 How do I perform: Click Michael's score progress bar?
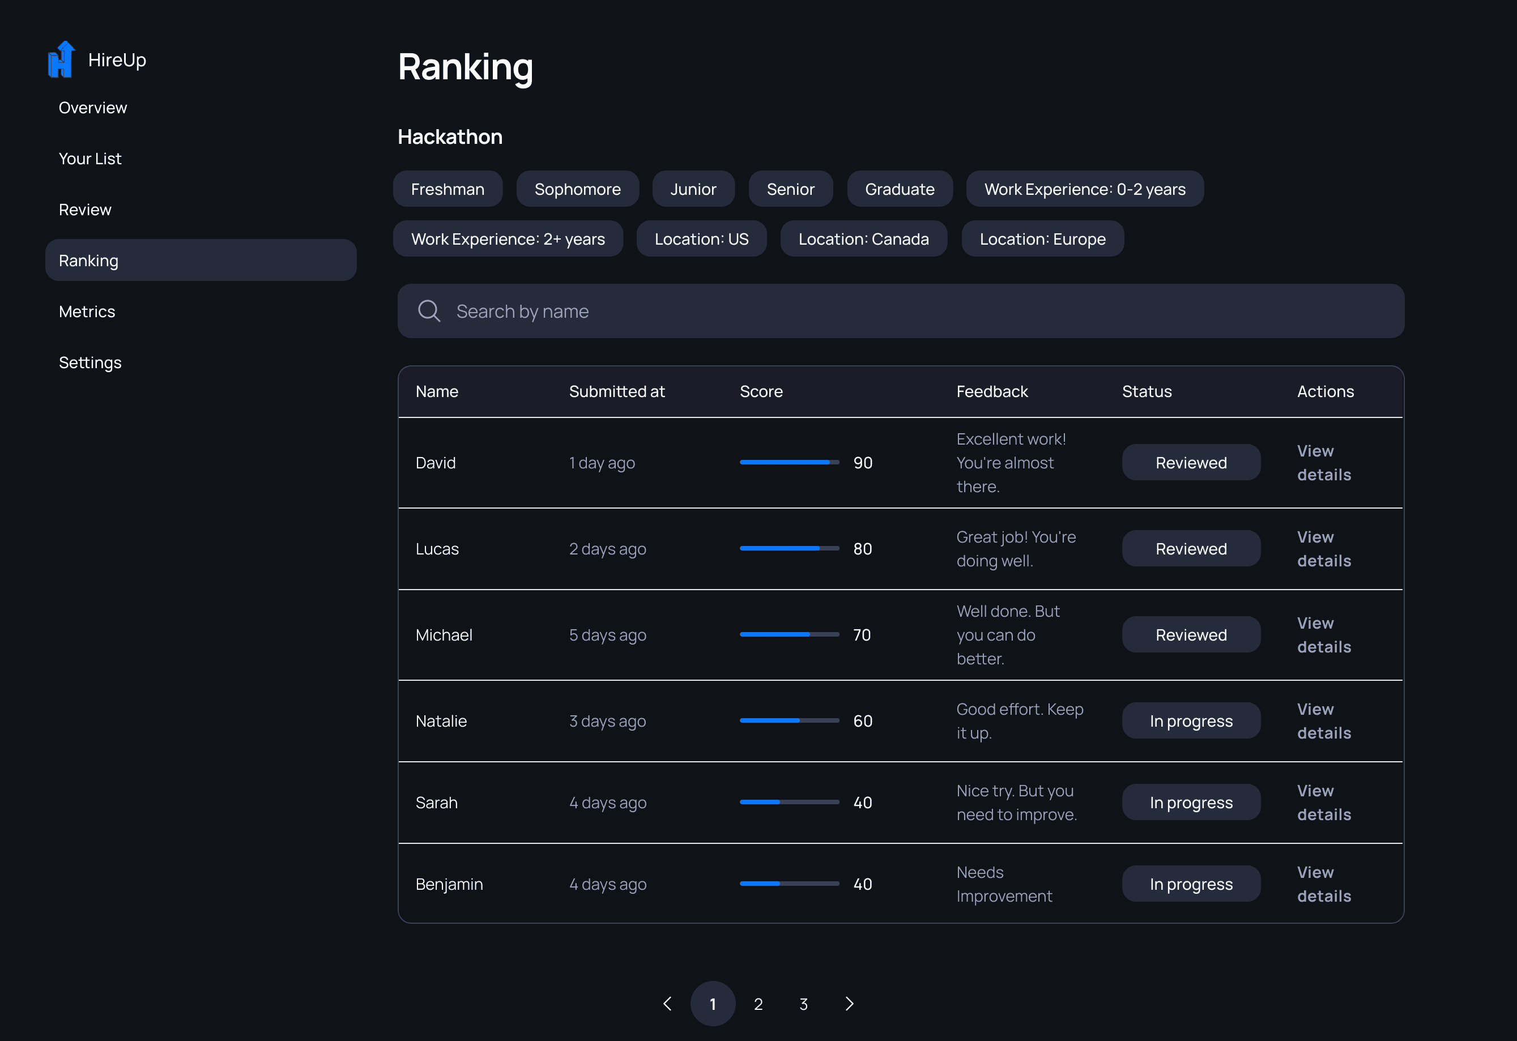[x=789, y=634]
